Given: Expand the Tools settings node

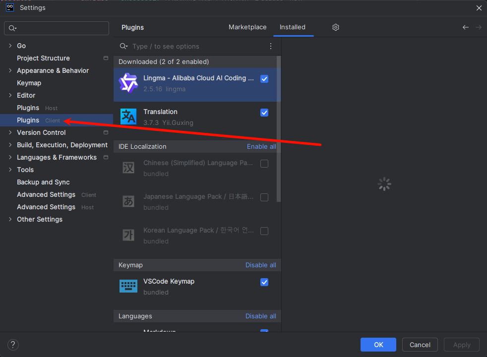Looking at the screenshot, I should click(10, 170).
